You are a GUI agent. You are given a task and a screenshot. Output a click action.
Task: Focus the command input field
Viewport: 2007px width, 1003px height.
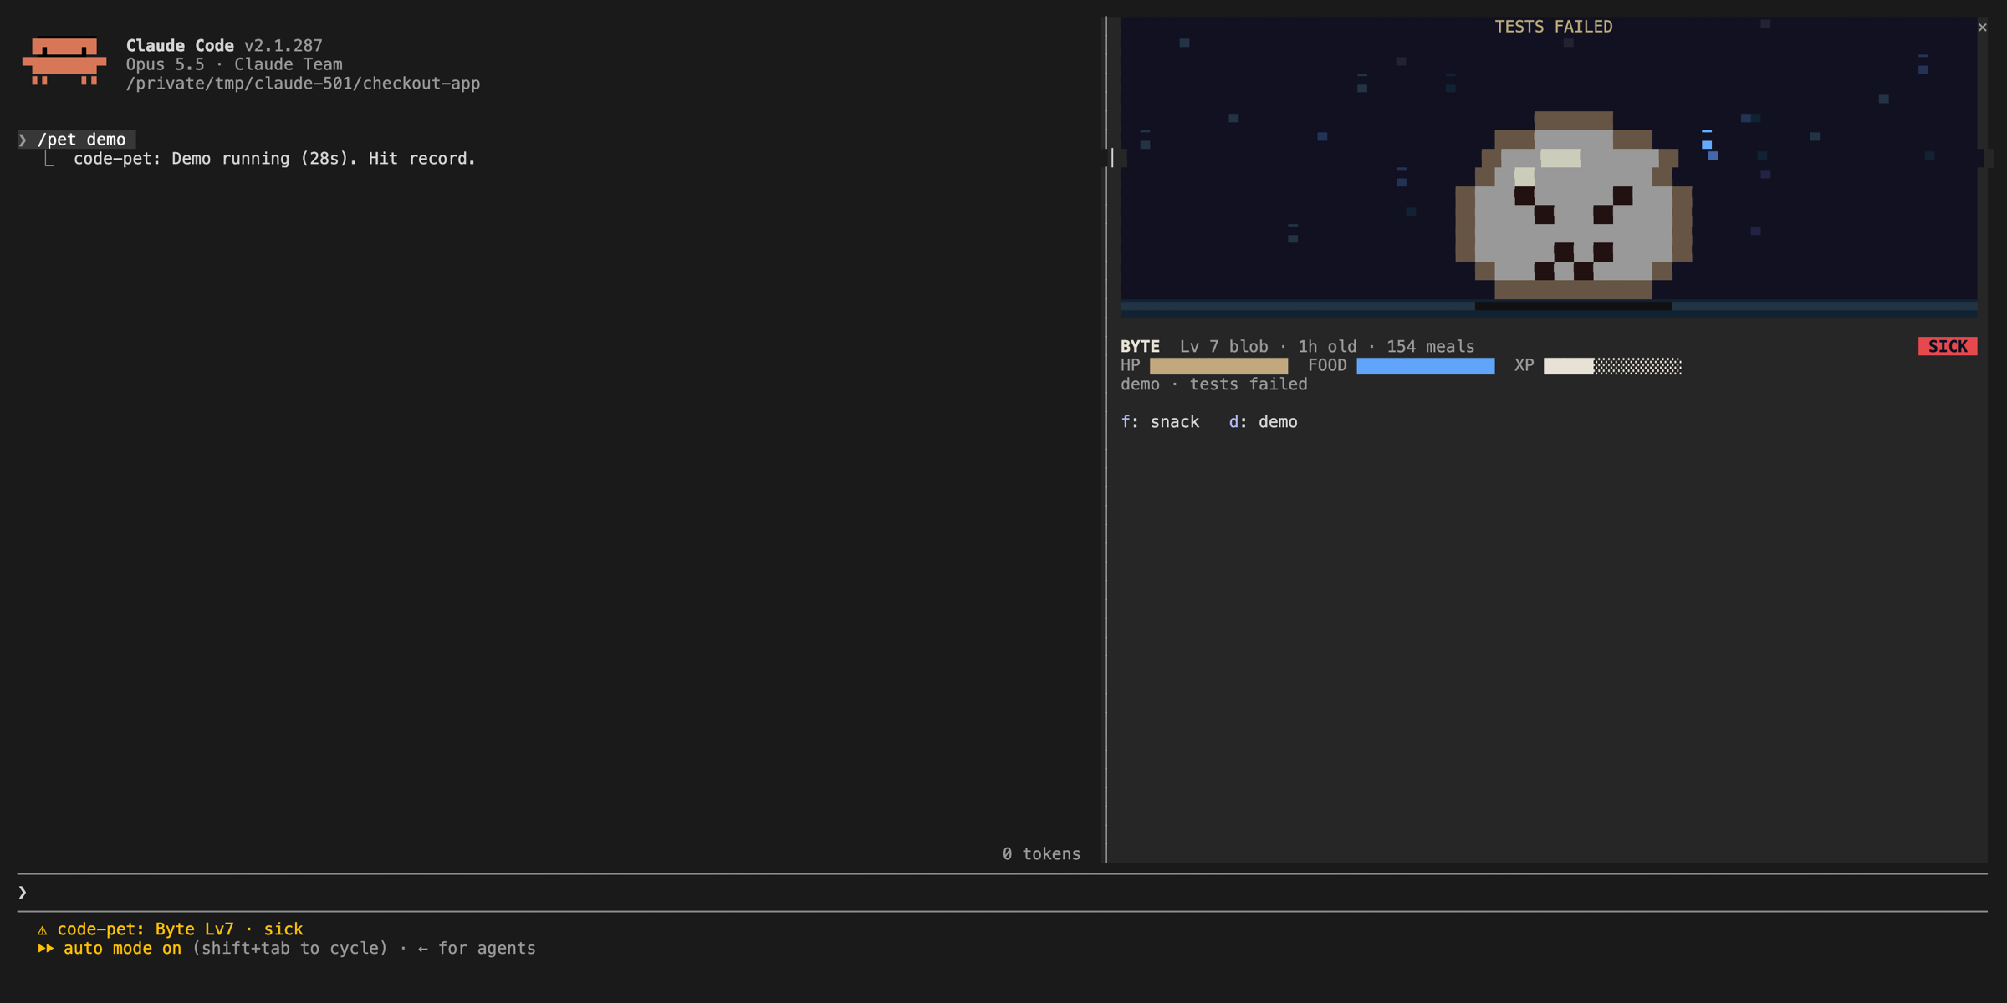[1002, 893]
